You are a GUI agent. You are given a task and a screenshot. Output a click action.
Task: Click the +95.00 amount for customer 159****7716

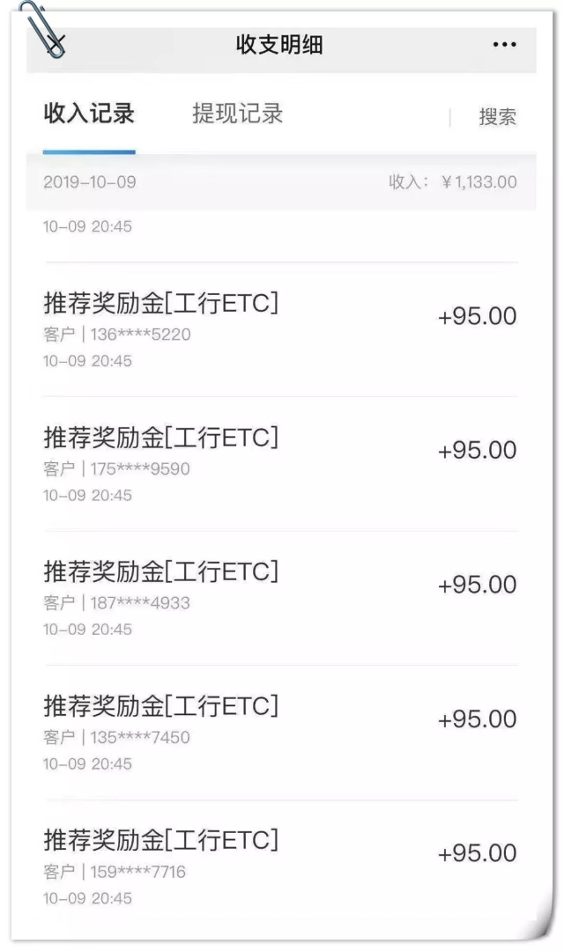[x=477, y=854]
